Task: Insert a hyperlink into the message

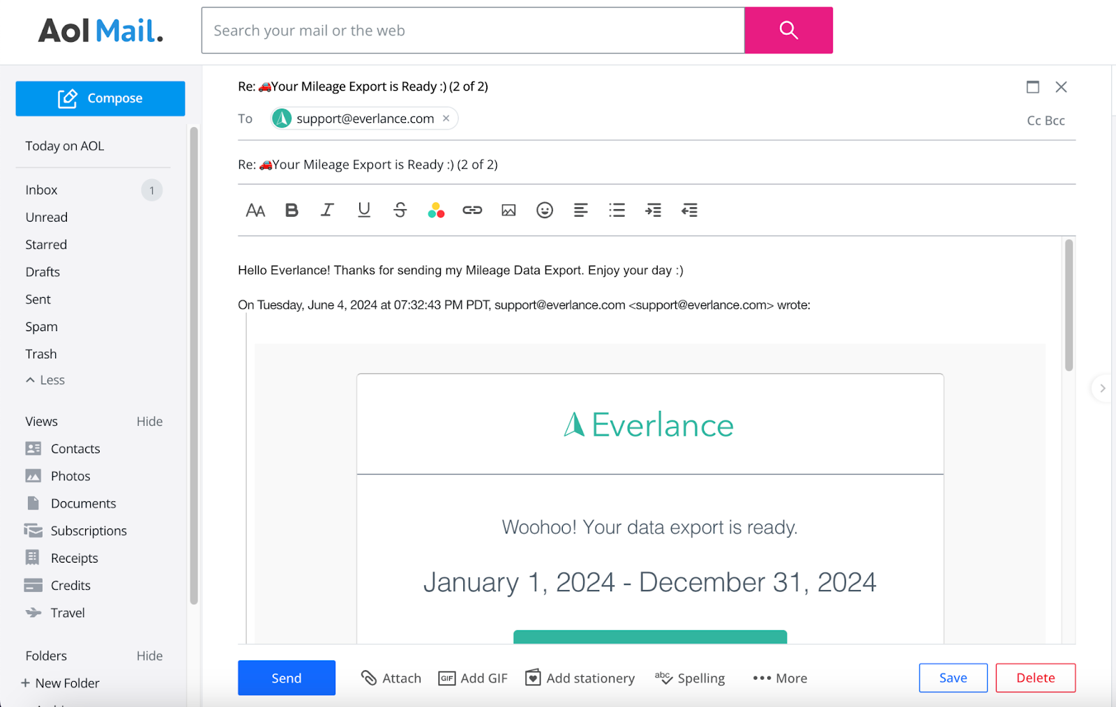Action: pos(472,210)
